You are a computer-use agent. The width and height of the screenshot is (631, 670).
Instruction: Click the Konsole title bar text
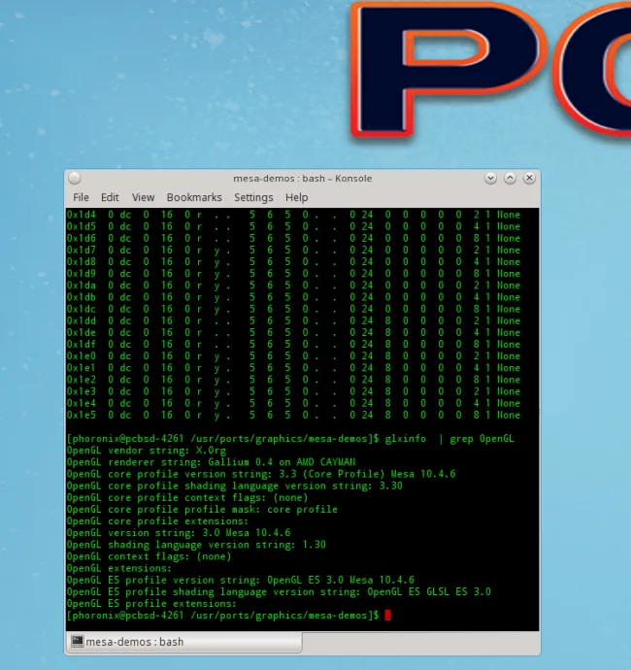click(303, 179)
